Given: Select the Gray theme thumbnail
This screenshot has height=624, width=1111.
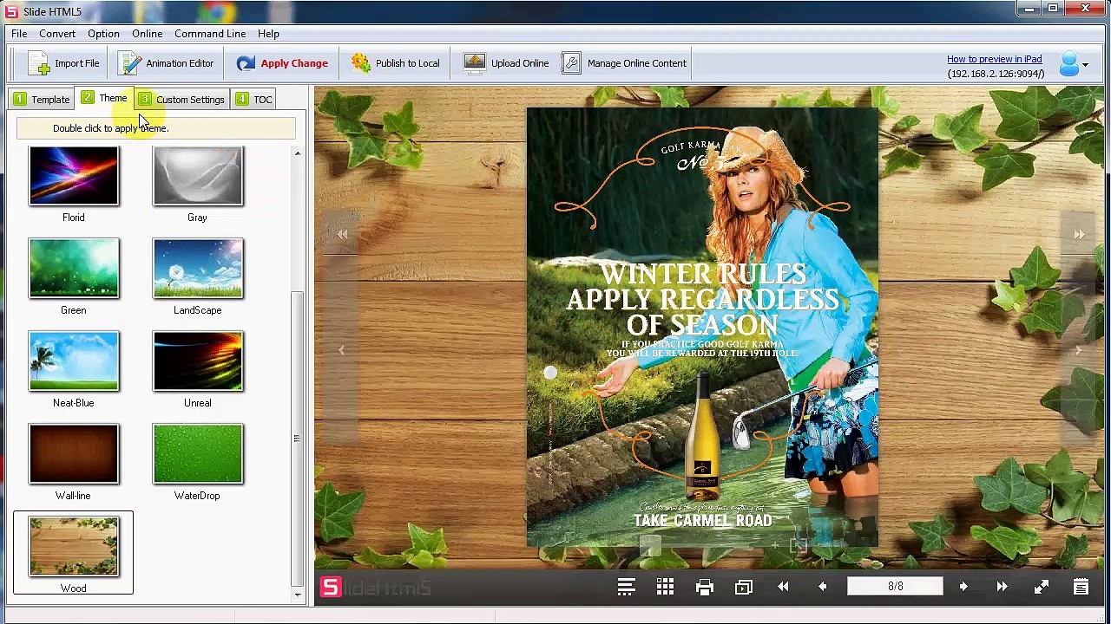Looking at the screenshot, I should [x=198, y=176].
